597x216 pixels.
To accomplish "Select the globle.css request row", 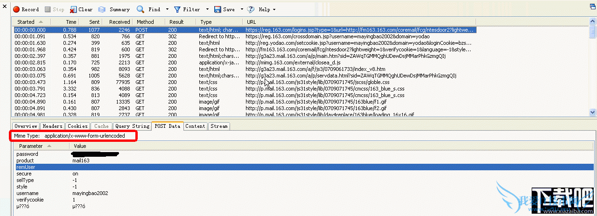I will point(244,82).
